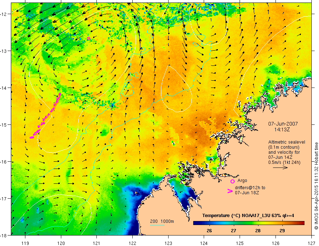
Task: Click the drifter track tail near 15.3S
Action: point(31,137)
